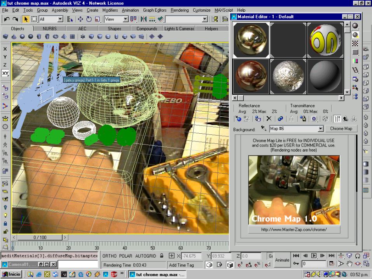The image size is (372, 279).
Task: Click Material Effects Channel icon
Action: (314, 119)
